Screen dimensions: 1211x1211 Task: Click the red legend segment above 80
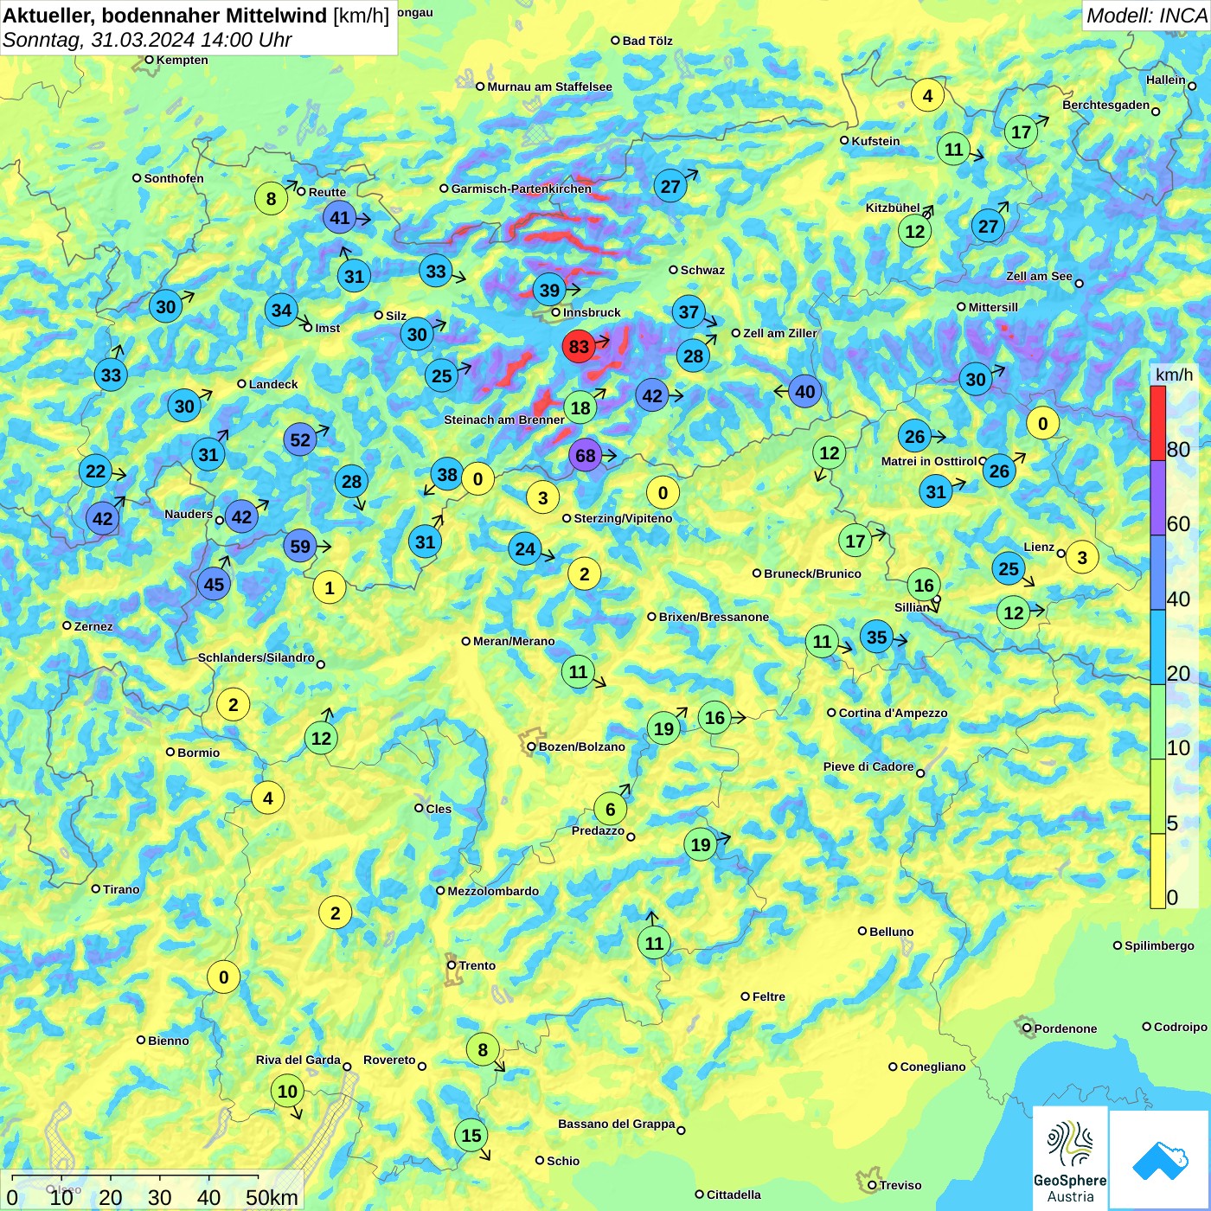point(1157,422)
